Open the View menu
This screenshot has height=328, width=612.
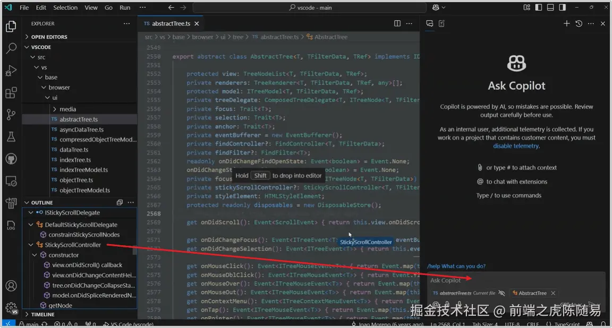(91, 7)
